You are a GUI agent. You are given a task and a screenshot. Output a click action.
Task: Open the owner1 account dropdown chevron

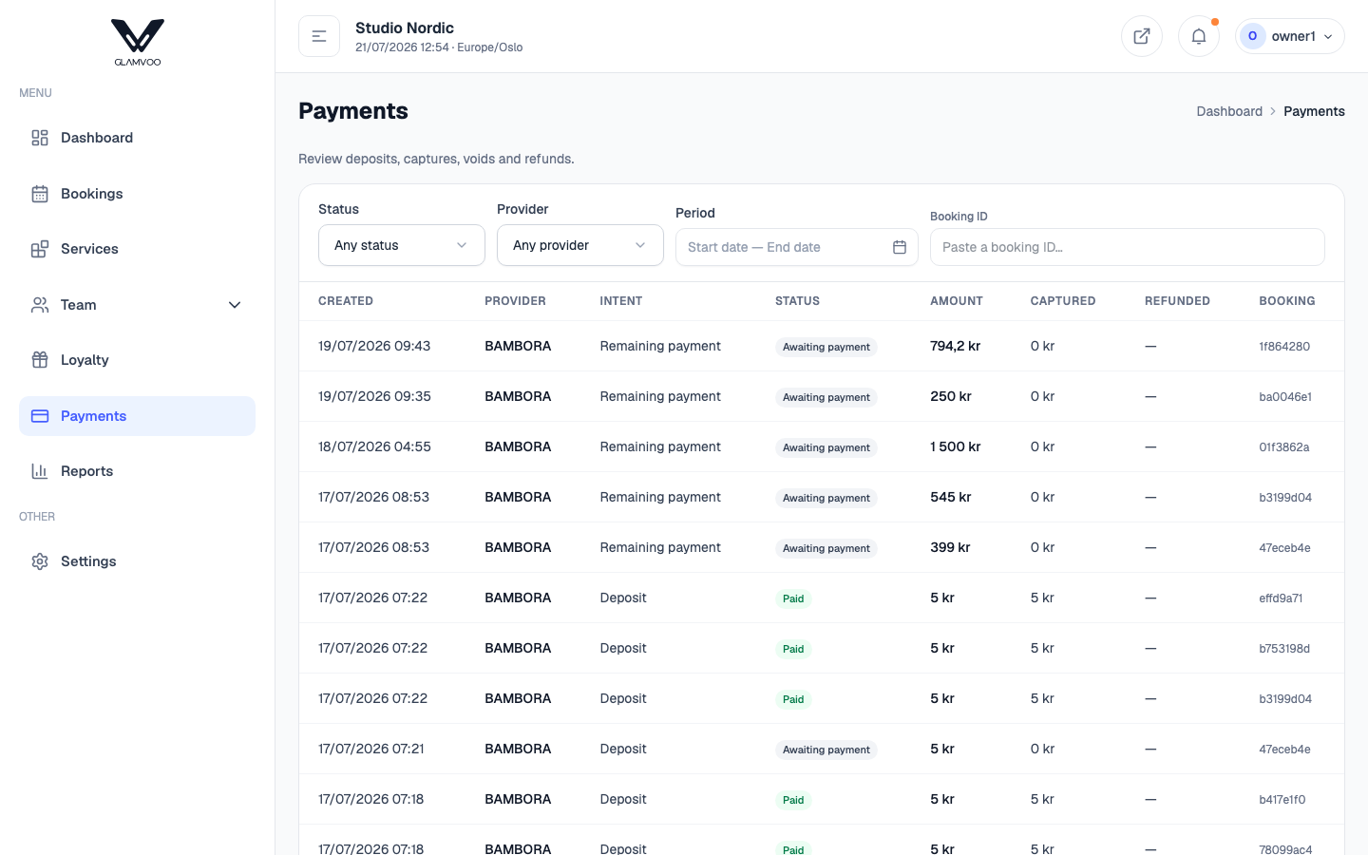[x=1328, y=37]
